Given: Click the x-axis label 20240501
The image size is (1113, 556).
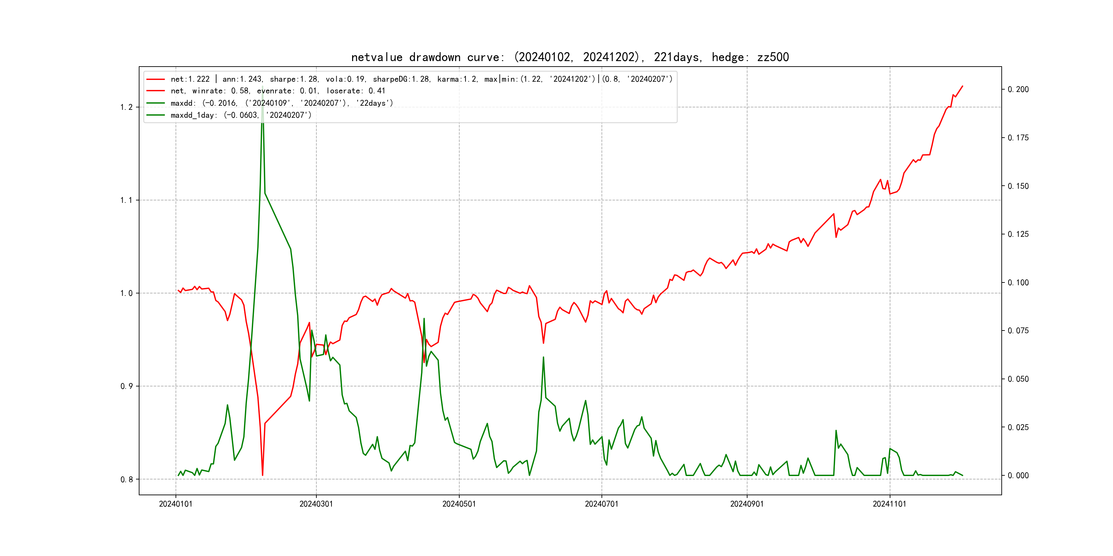Looking at the screenshot, I should (x=459, y=504).
